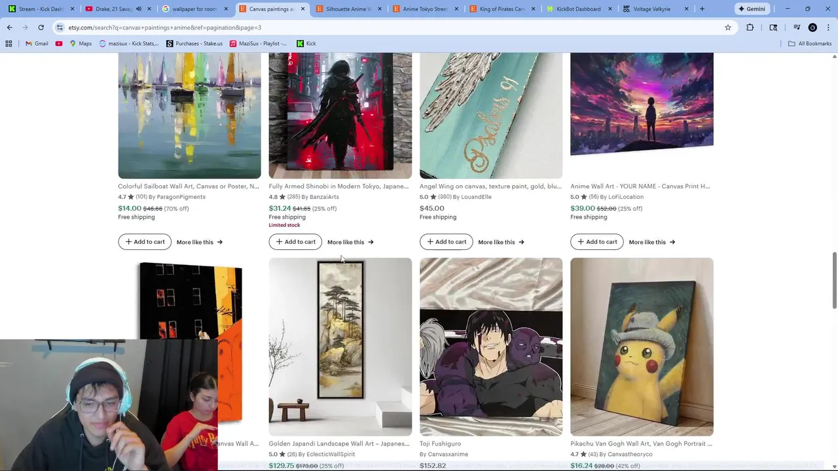Image resolution: width=838 pixels, height=471 pixels.
Task: Click the $31.24 price on Shinobi listing
Action: coord(280,209)
